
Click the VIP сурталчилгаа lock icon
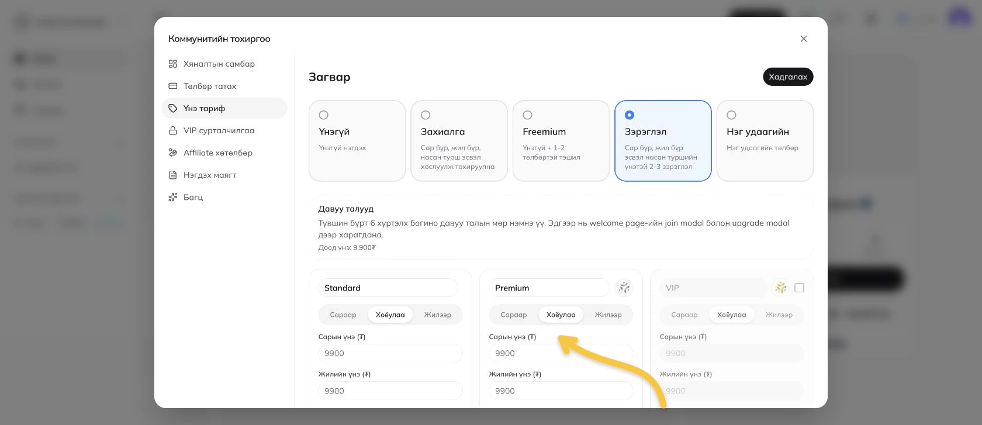pos(173,130)
